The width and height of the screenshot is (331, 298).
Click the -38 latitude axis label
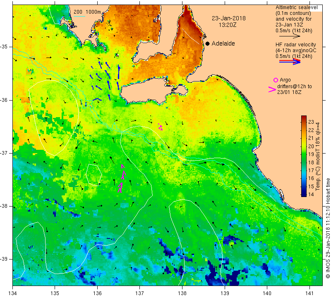[x=4, y=206]
